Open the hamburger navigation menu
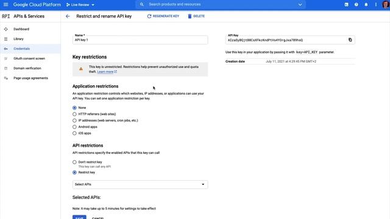 point(5,4)
